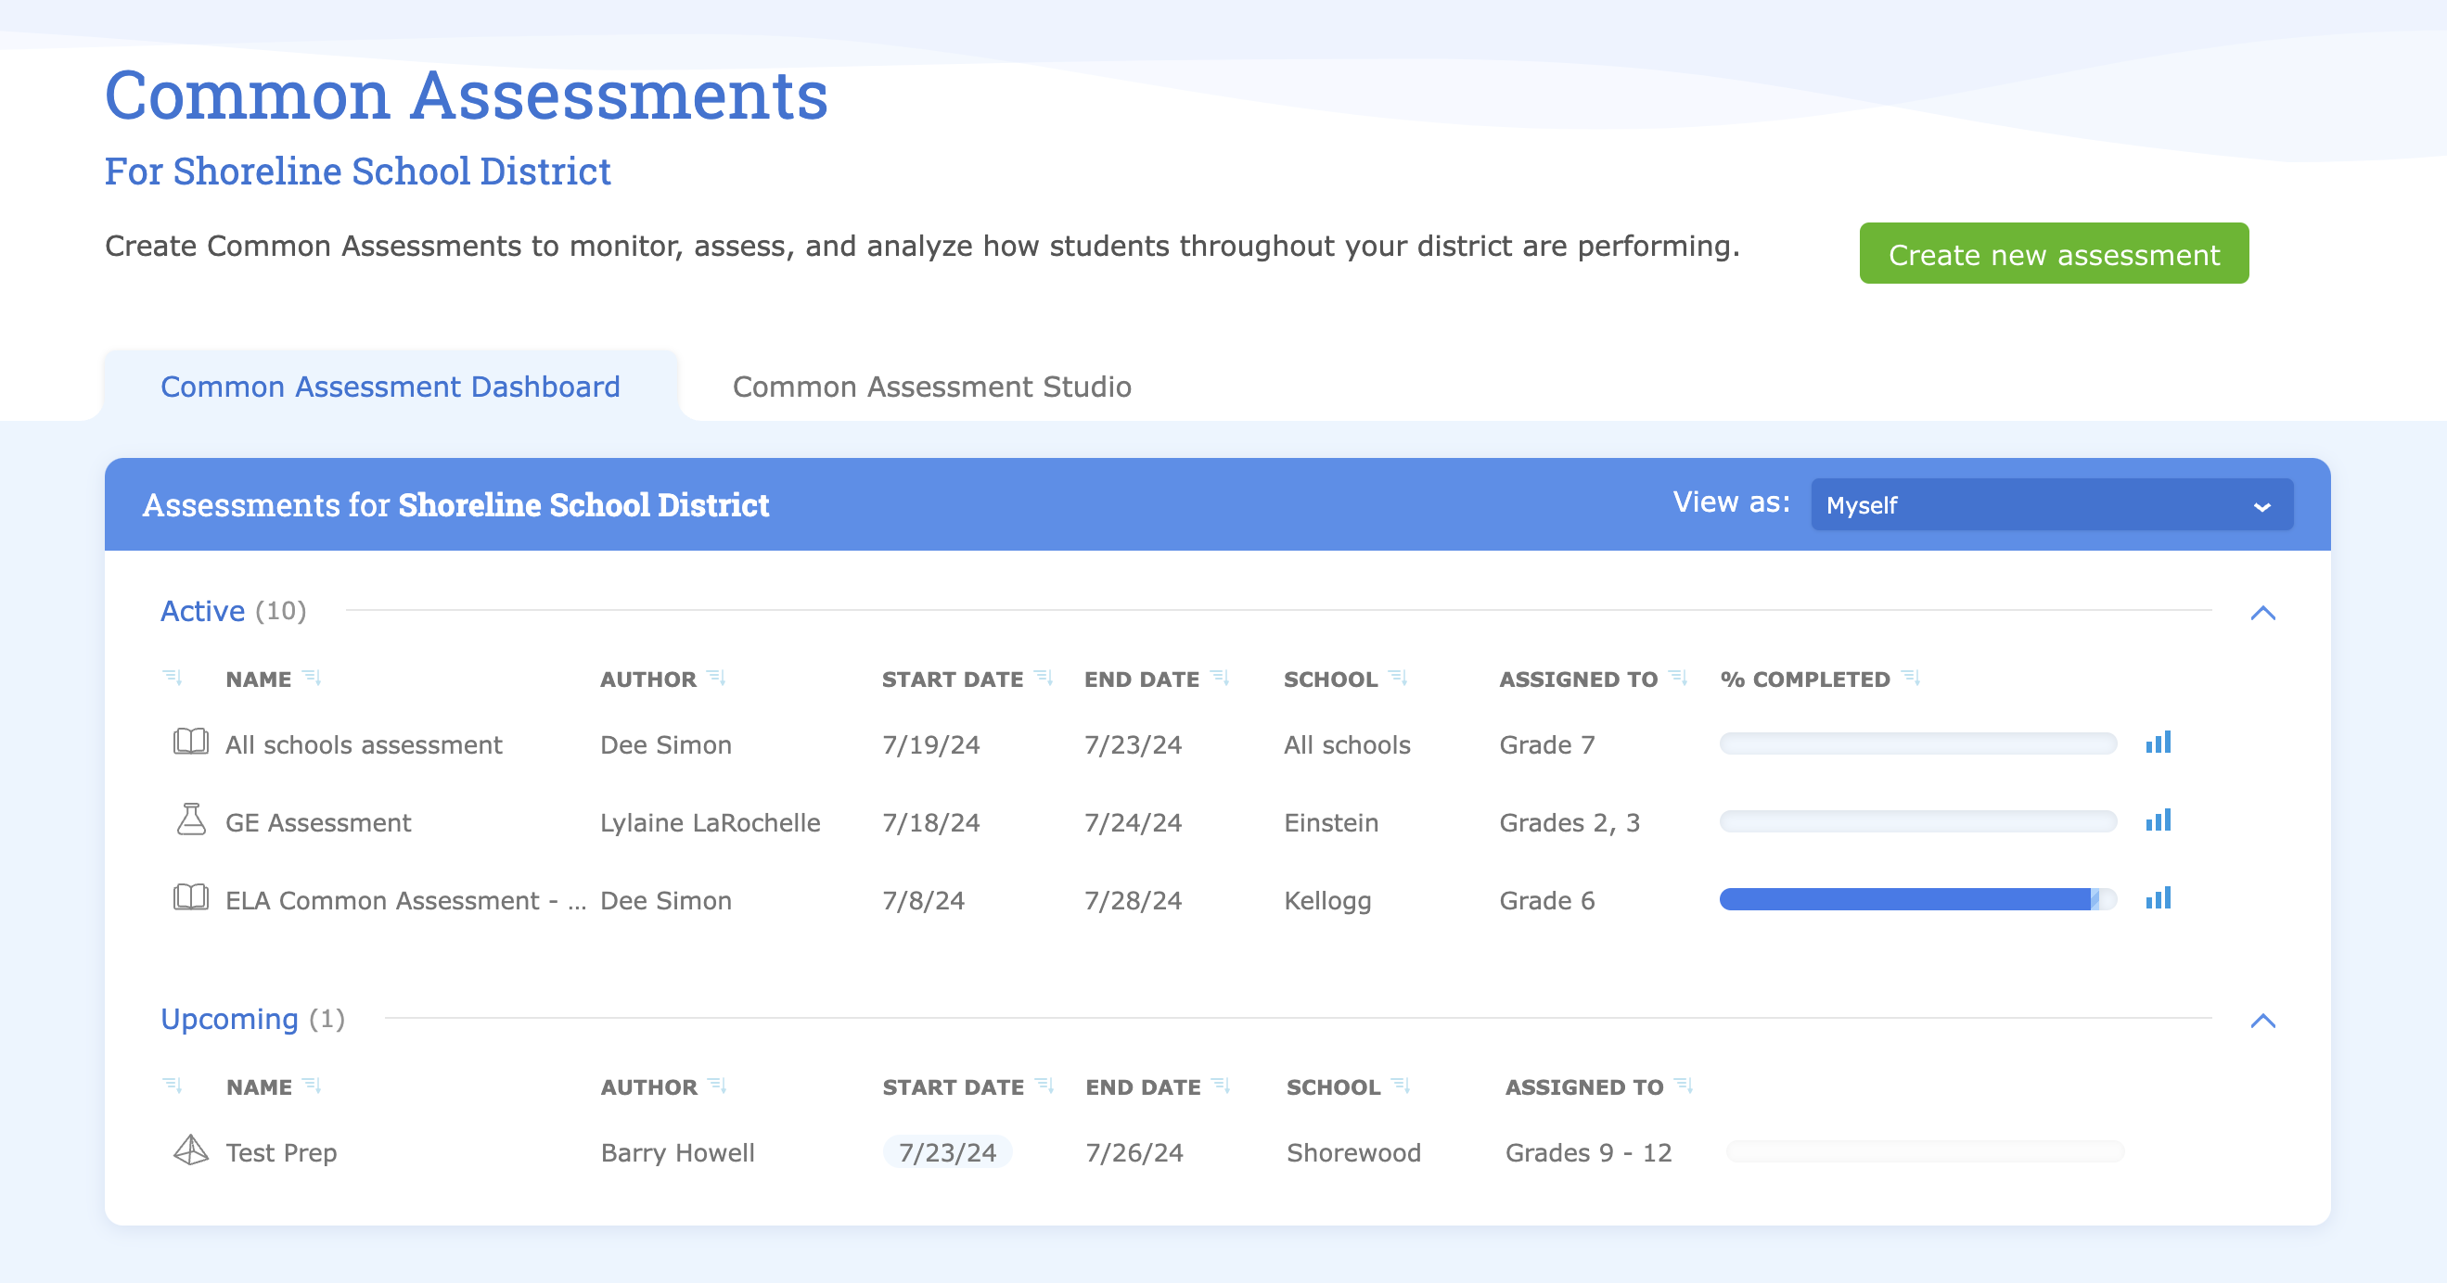Collapse the Active assessments section

[2264, 613]
